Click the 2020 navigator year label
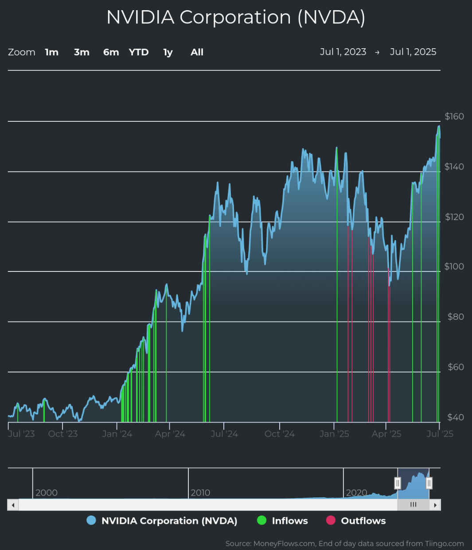The width and height of the screenshot is (472, 550). [x=357, y=493]
